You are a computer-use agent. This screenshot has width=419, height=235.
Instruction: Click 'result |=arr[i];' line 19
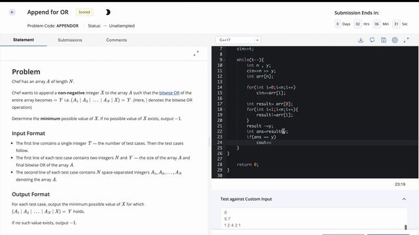click(x=274, y=115)
